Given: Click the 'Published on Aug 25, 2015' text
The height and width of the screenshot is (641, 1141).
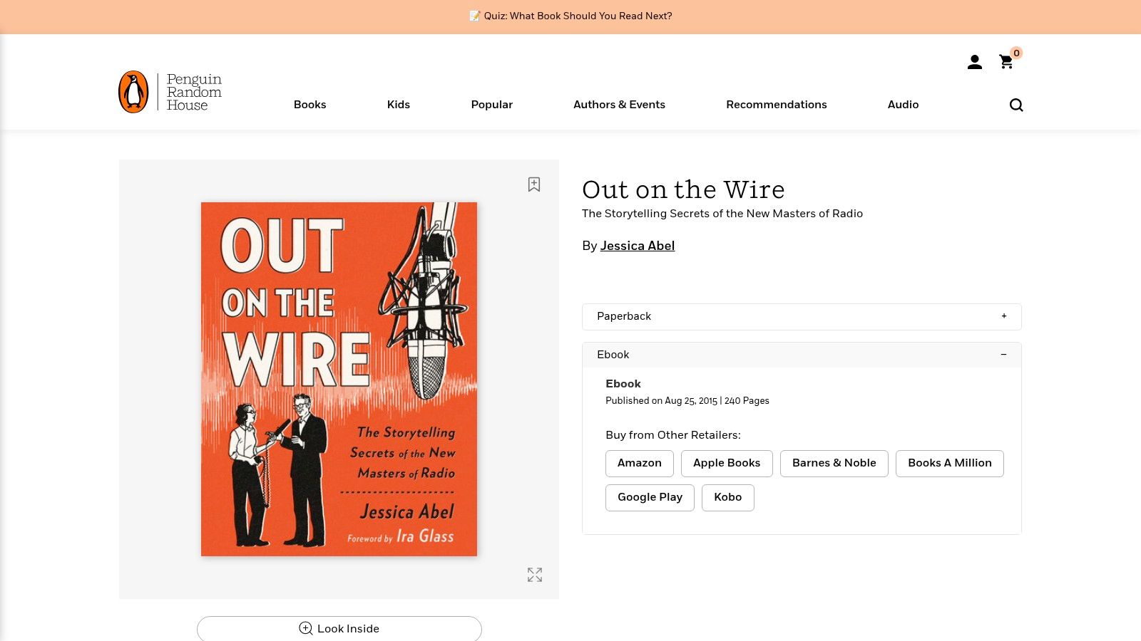Looking at the screenshot, I should pos(662,401).
